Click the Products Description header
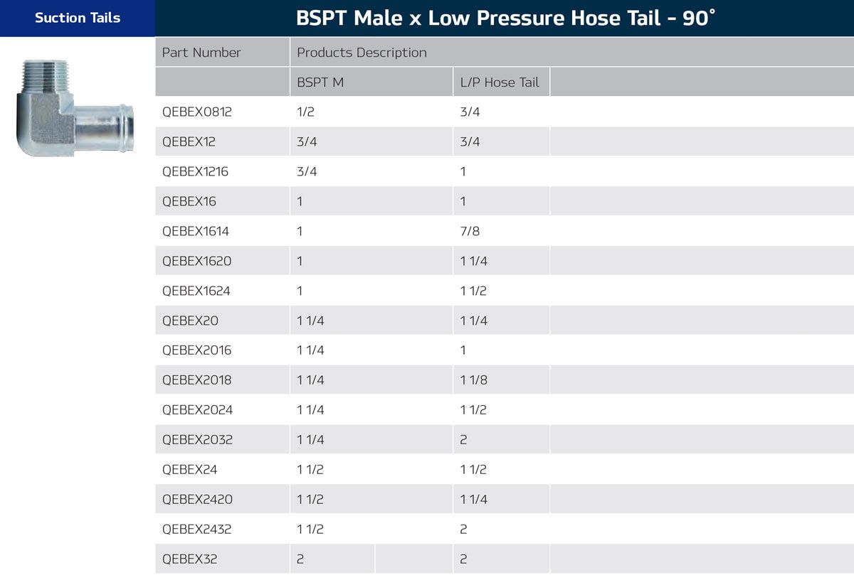The image size is (854, 575). coord(362,53)
